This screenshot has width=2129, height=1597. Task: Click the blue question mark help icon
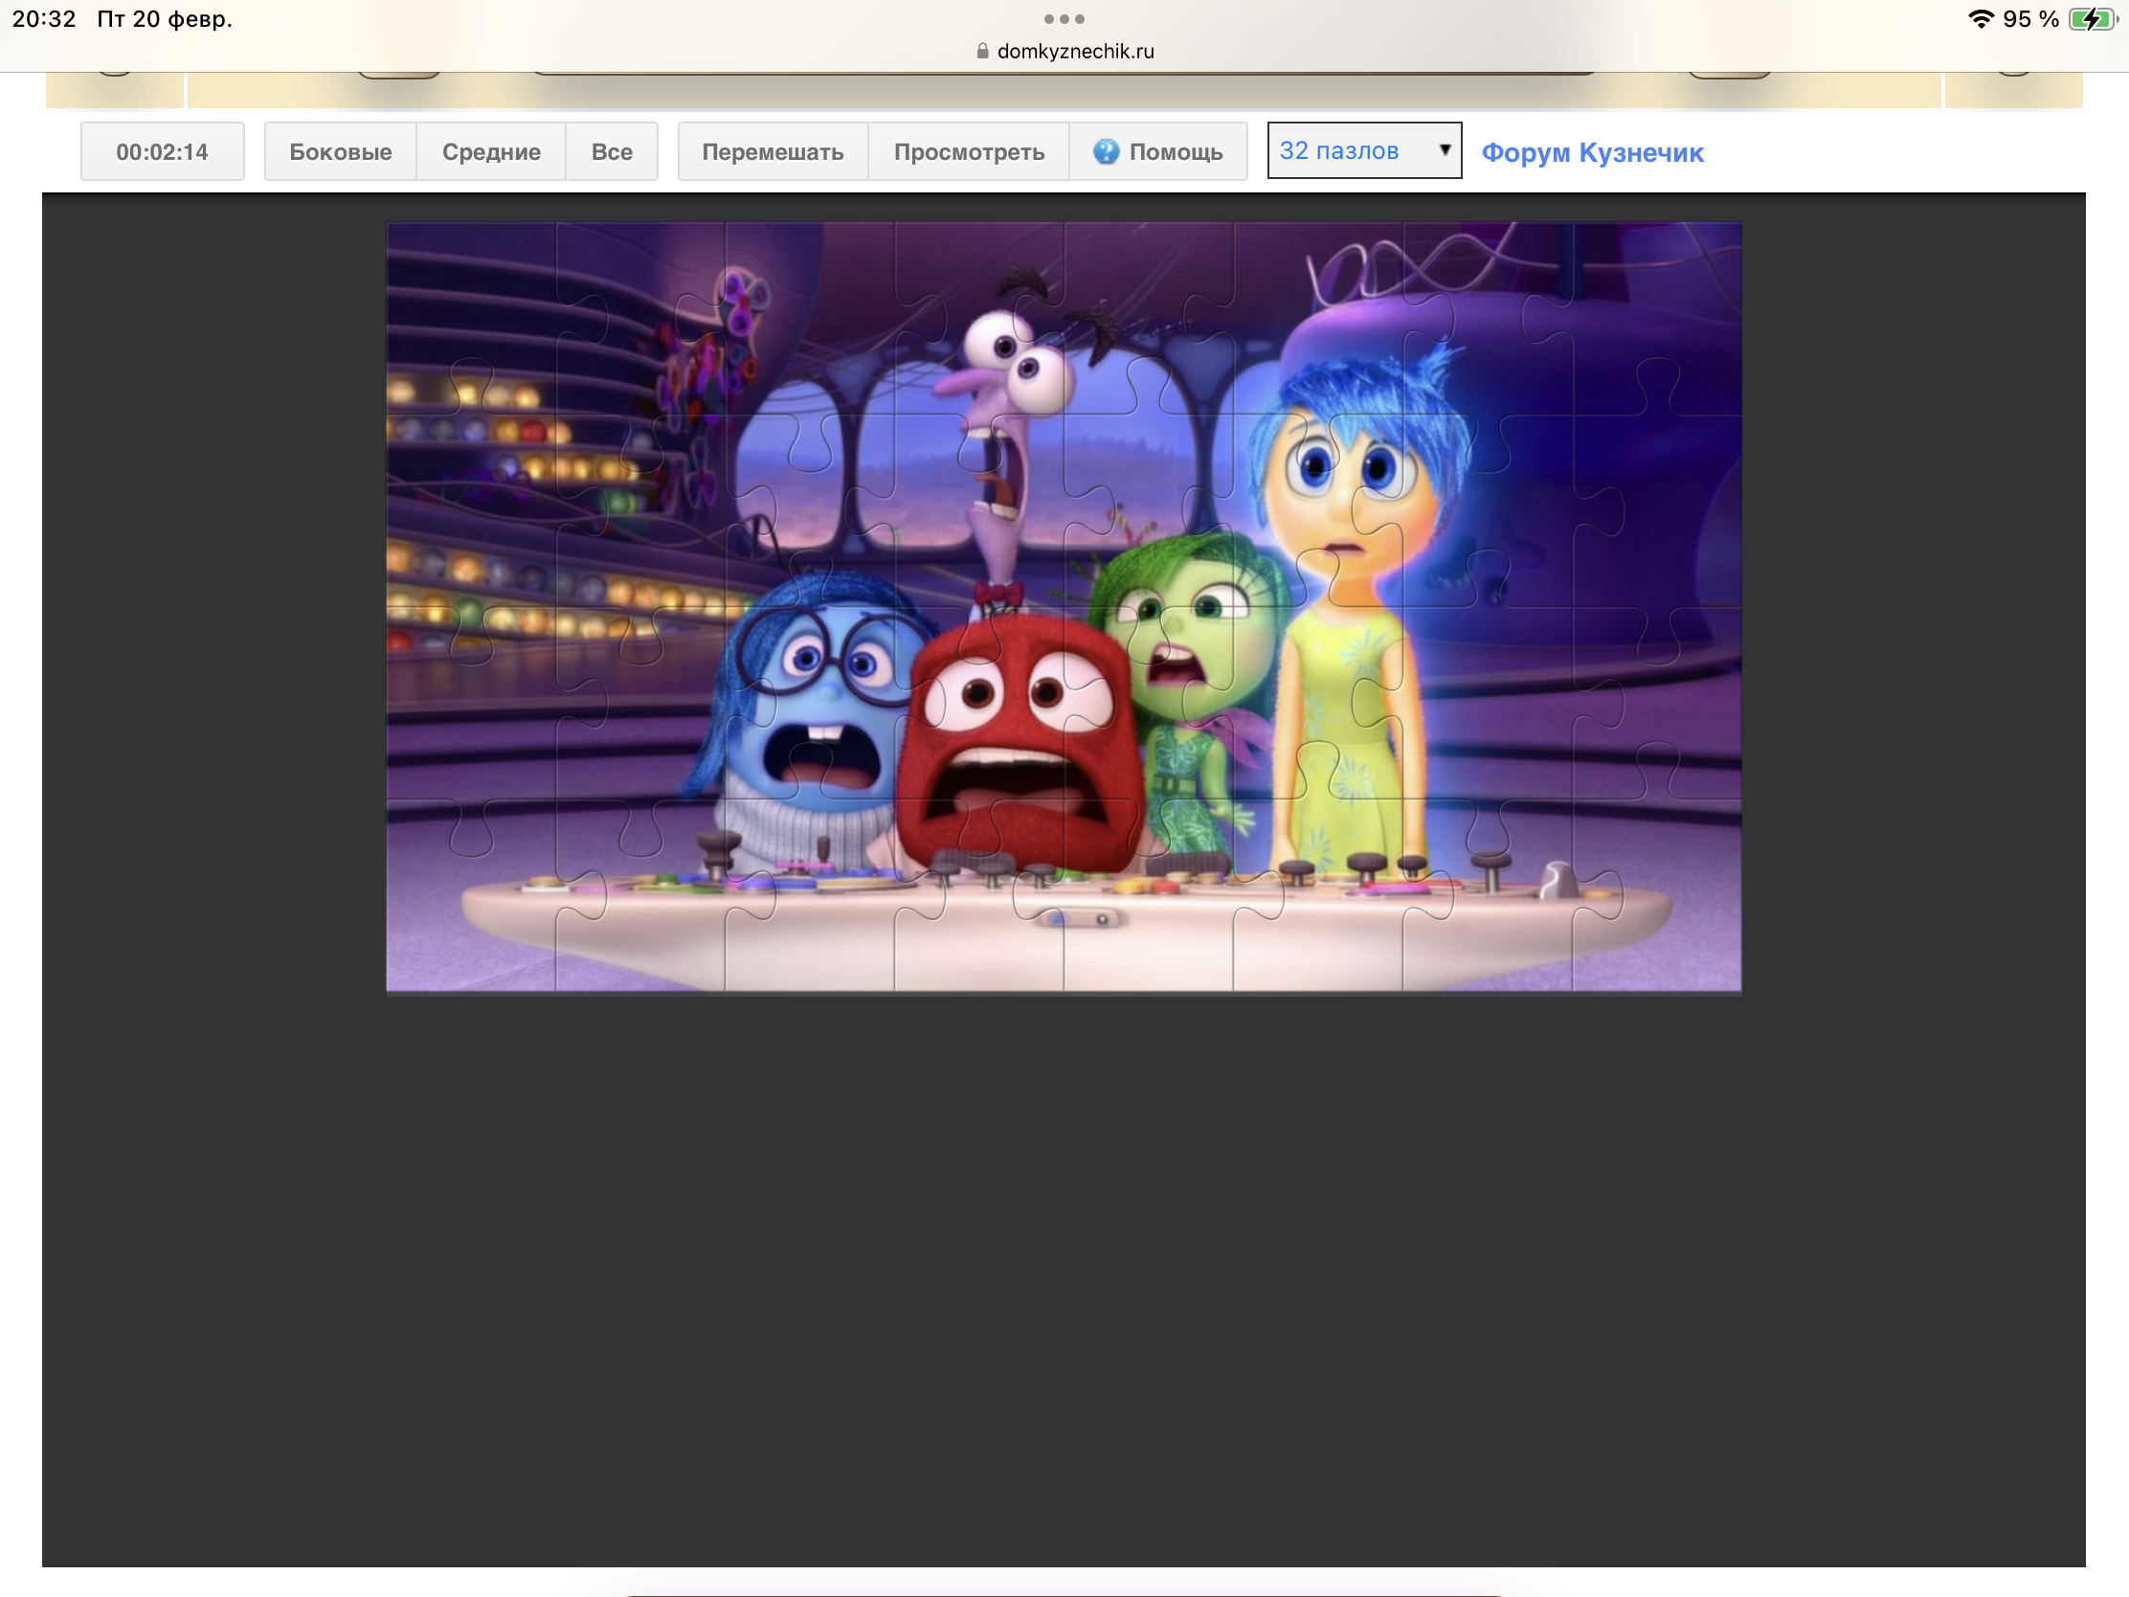point(1106,151)
